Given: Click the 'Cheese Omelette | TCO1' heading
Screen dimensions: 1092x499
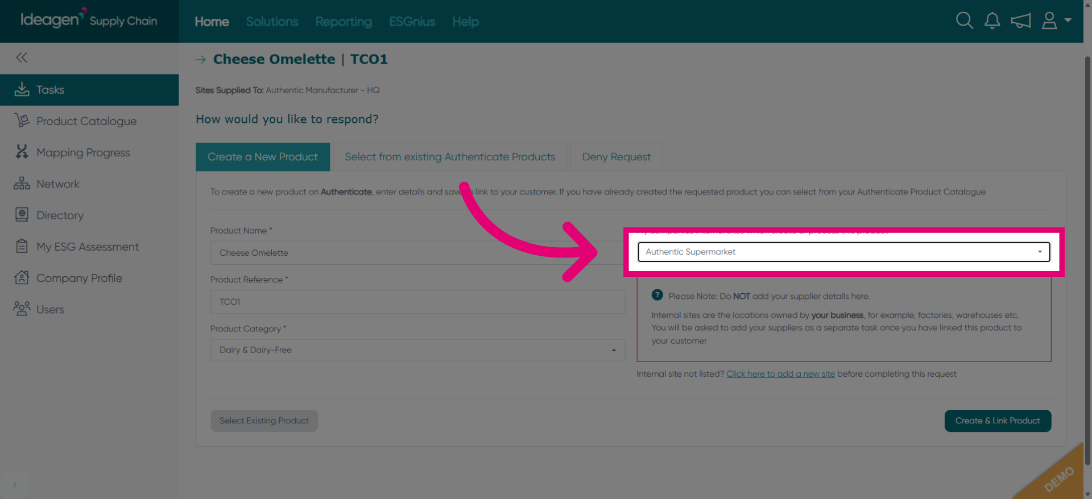Looking at the screenshot, I should pyautogui.click(x=300, y=59).
